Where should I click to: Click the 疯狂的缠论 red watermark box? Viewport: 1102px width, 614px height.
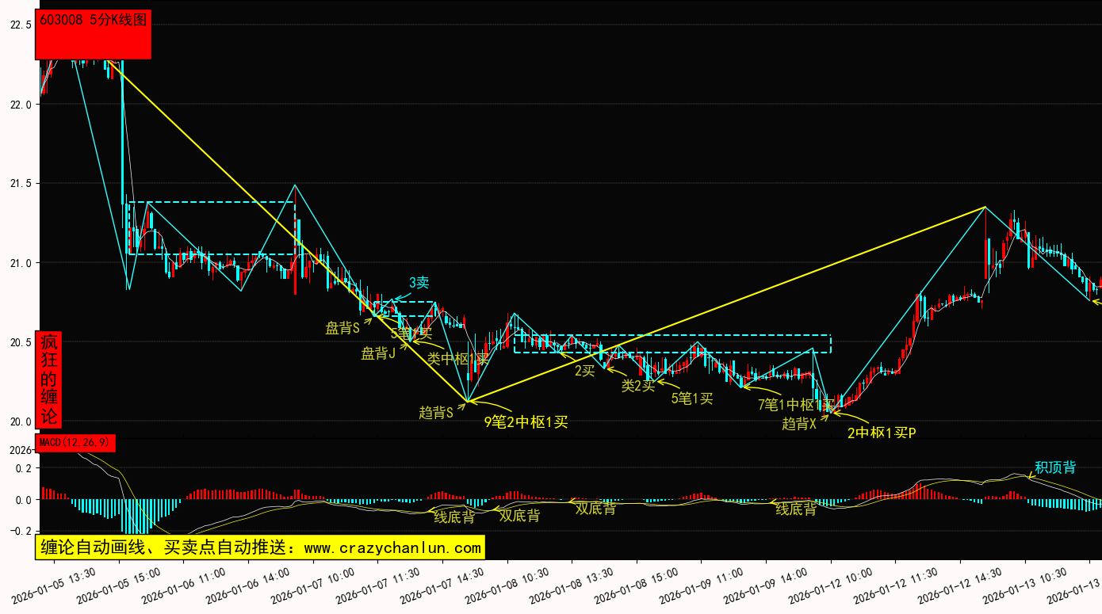tap(49, 379)
